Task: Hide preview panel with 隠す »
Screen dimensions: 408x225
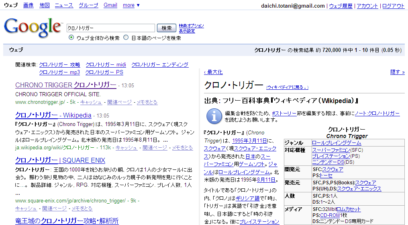Action: click(397, 72)
